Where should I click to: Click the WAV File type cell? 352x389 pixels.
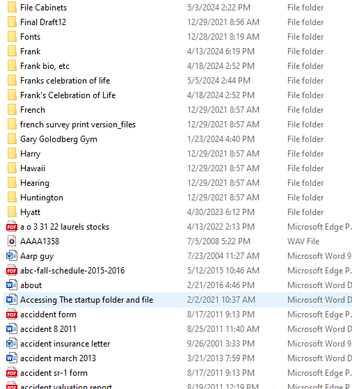pyautogui.click(x=303, y=241)
